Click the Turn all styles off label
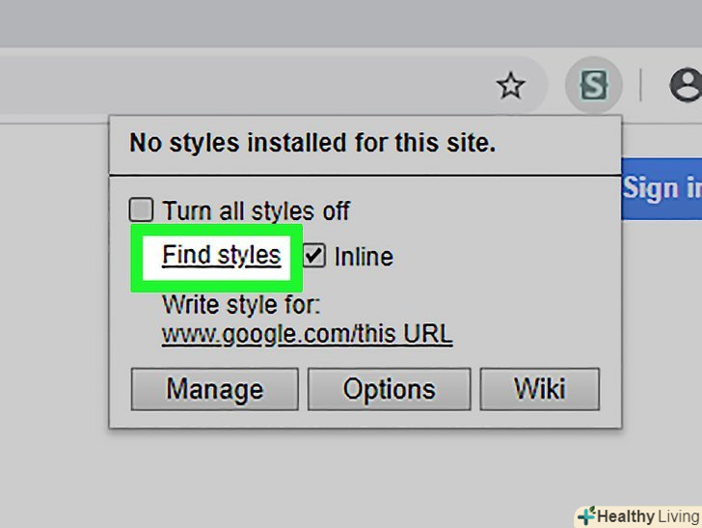The height and width of the screenshot is (528, 702). [x=256, y=210]
